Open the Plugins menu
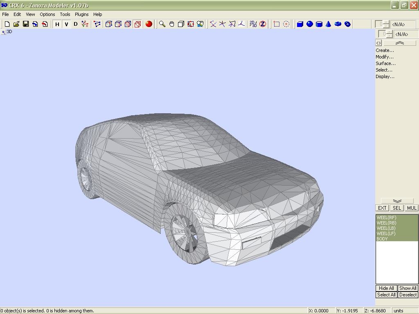Image resolution: width=419 pixels, height=314 pixels. point(81,14)
